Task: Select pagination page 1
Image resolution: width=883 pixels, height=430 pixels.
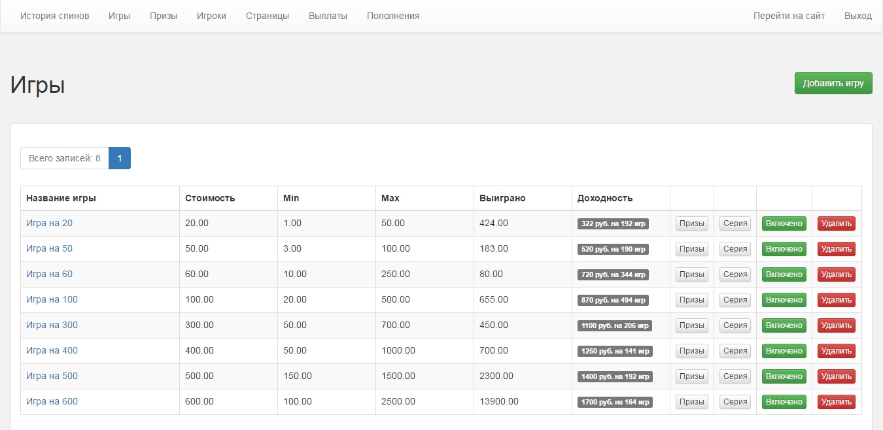Action: point(120,158)
